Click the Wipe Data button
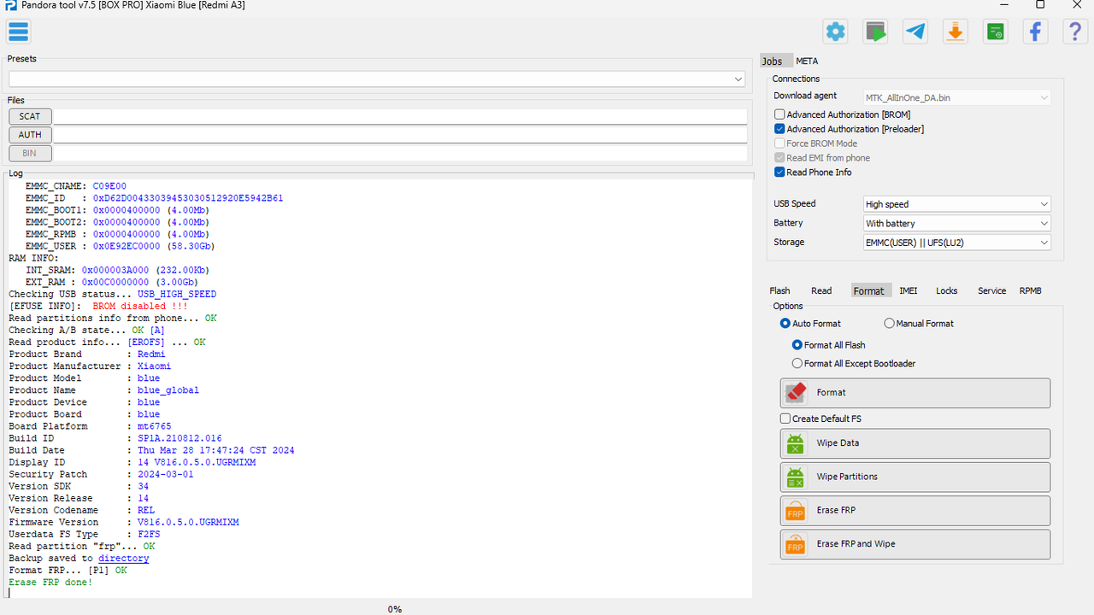Screen dimensions: 1094x615 tap(915, 443)
